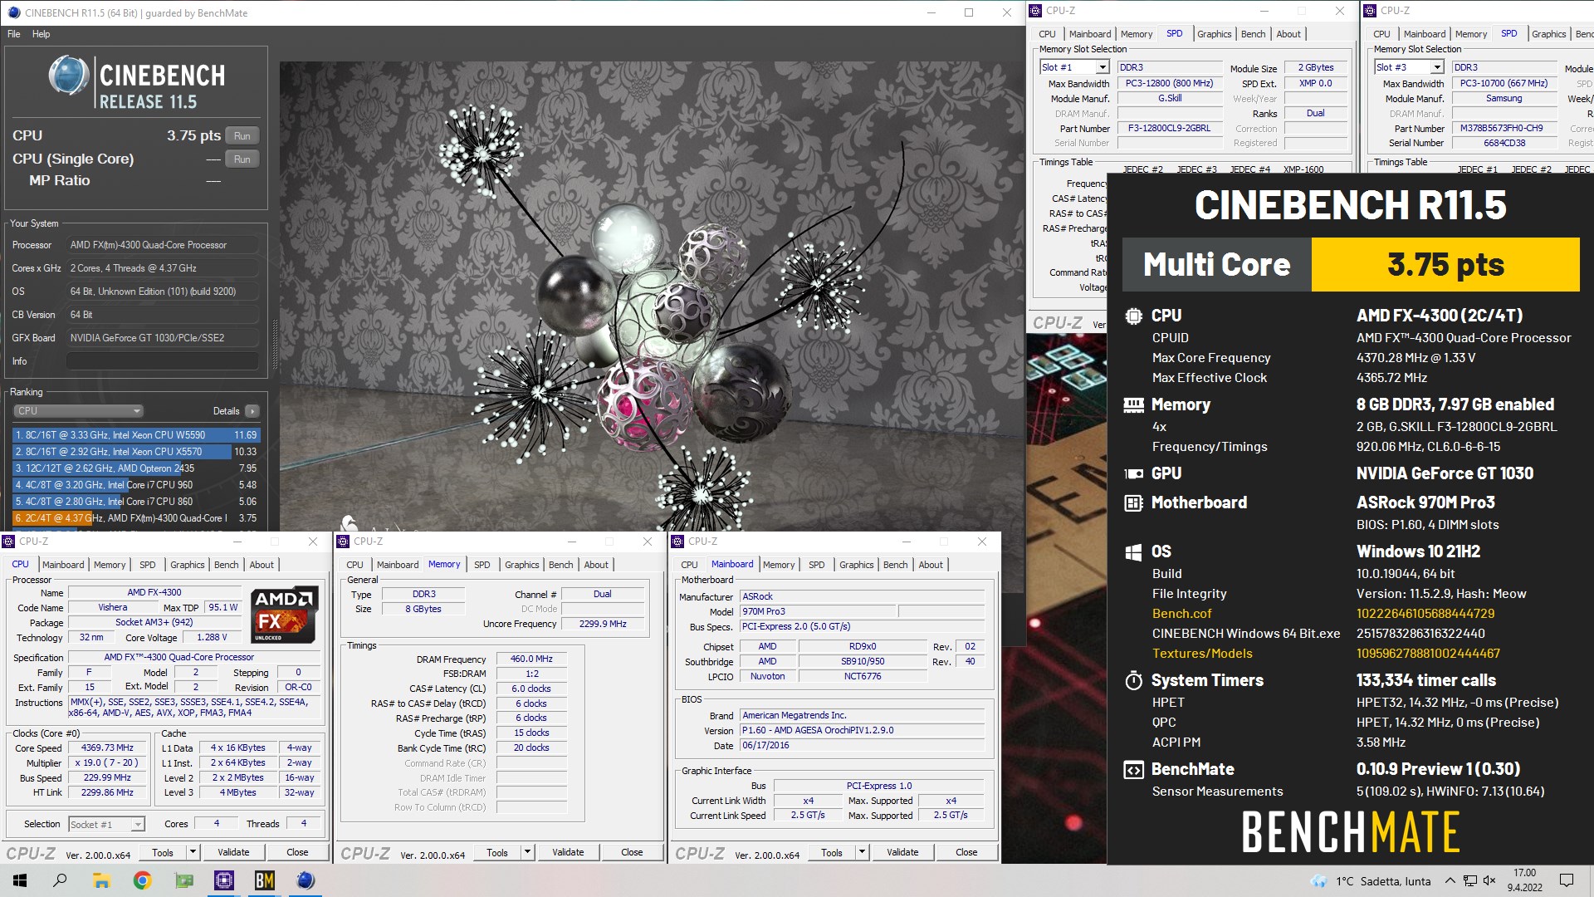Viewport: 1594px width, 897px height.
Task: Open Bench tab in CPU-Z Mainboard window
Action: click(x=895, y=565)
